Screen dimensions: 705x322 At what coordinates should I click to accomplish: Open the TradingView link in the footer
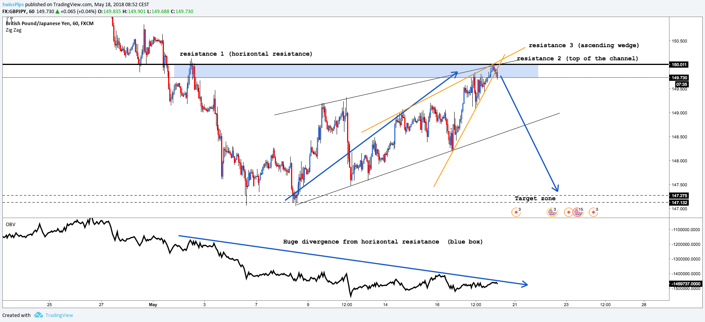(59, 315)
